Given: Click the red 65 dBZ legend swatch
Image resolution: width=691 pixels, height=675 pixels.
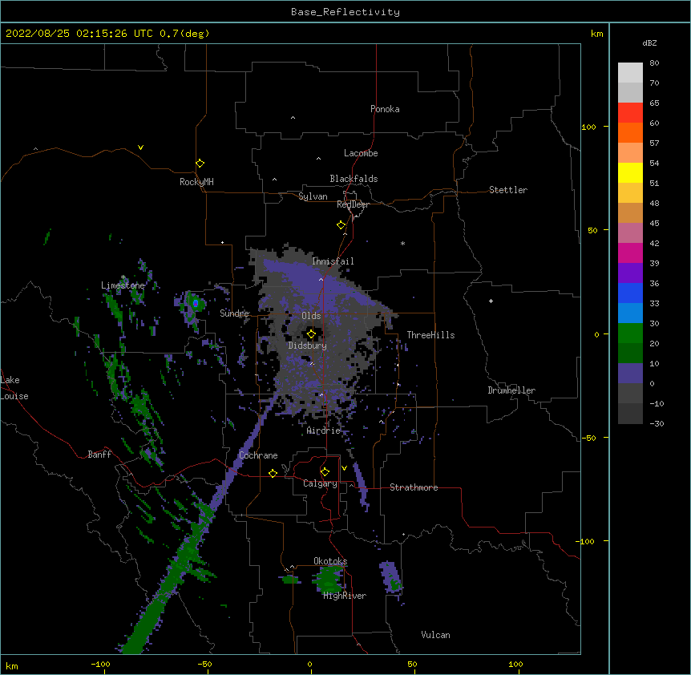Looking at the screenshot, I should [630, 113].
